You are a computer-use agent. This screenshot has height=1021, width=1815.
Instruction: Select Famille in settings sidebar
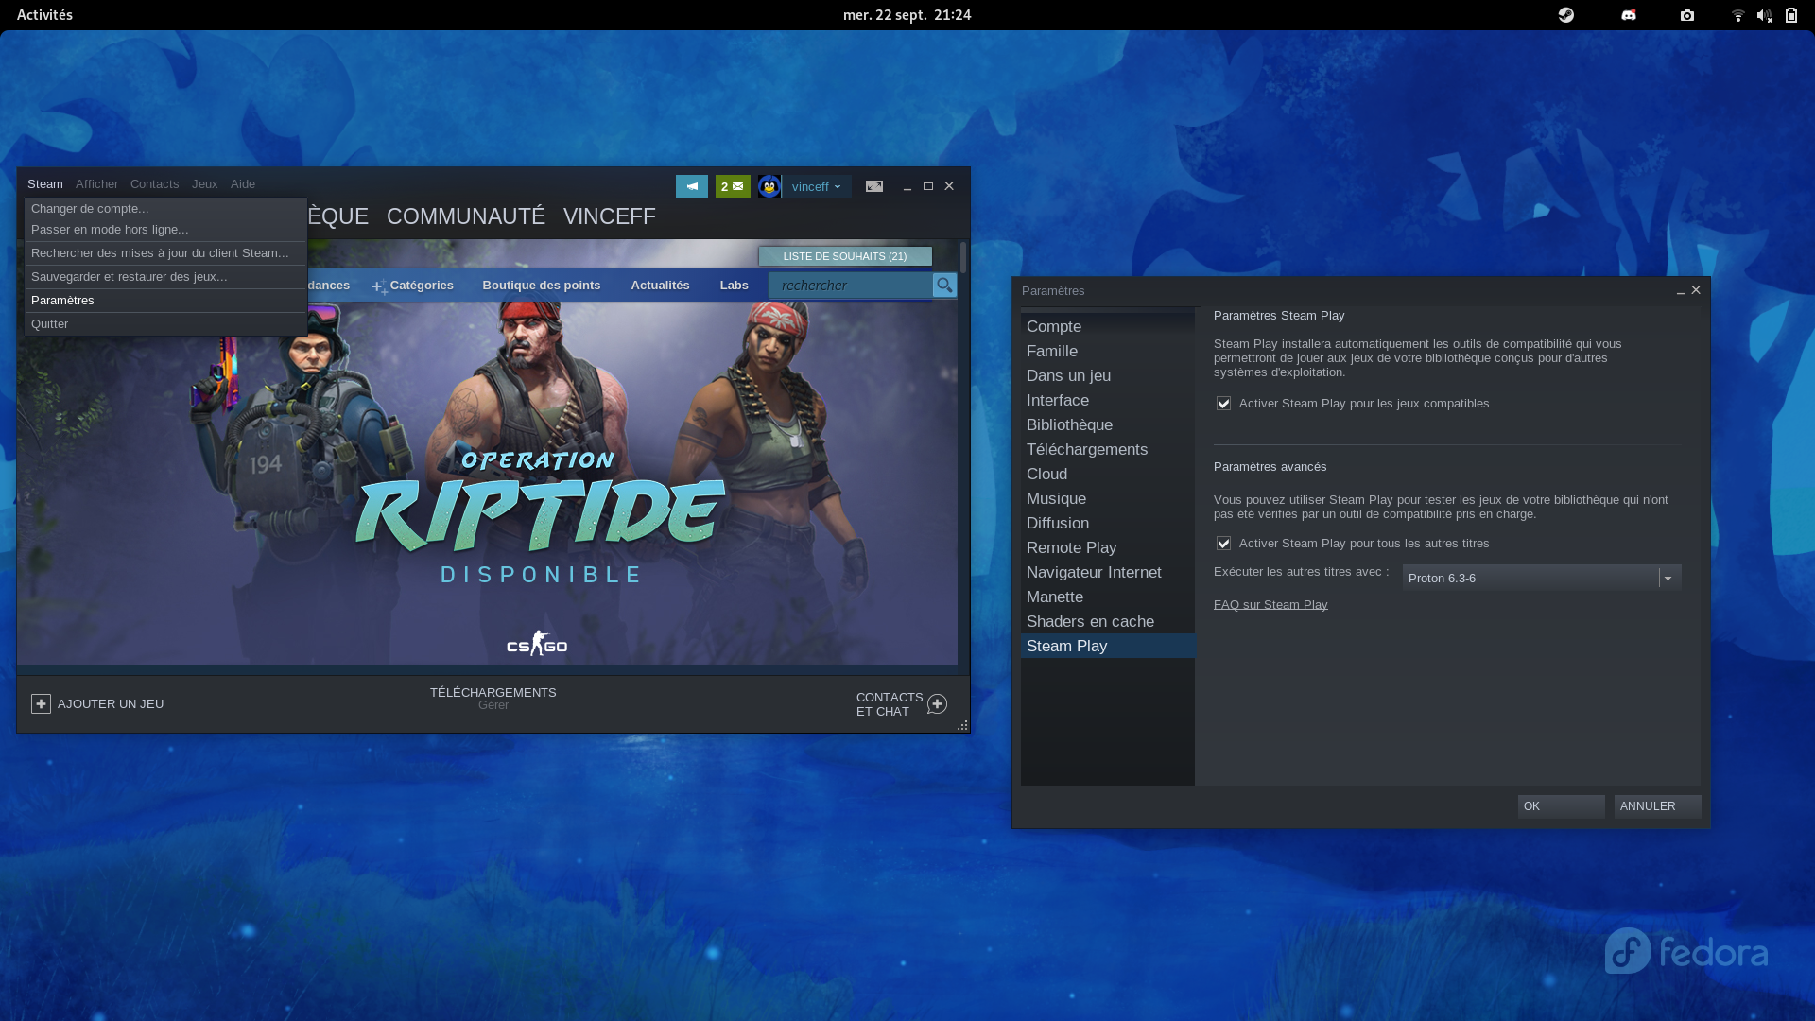pos(1108,352)
